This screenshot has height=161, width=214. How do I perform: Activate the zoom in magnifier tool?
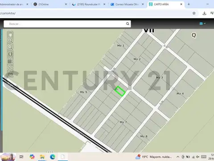(10, 41)
